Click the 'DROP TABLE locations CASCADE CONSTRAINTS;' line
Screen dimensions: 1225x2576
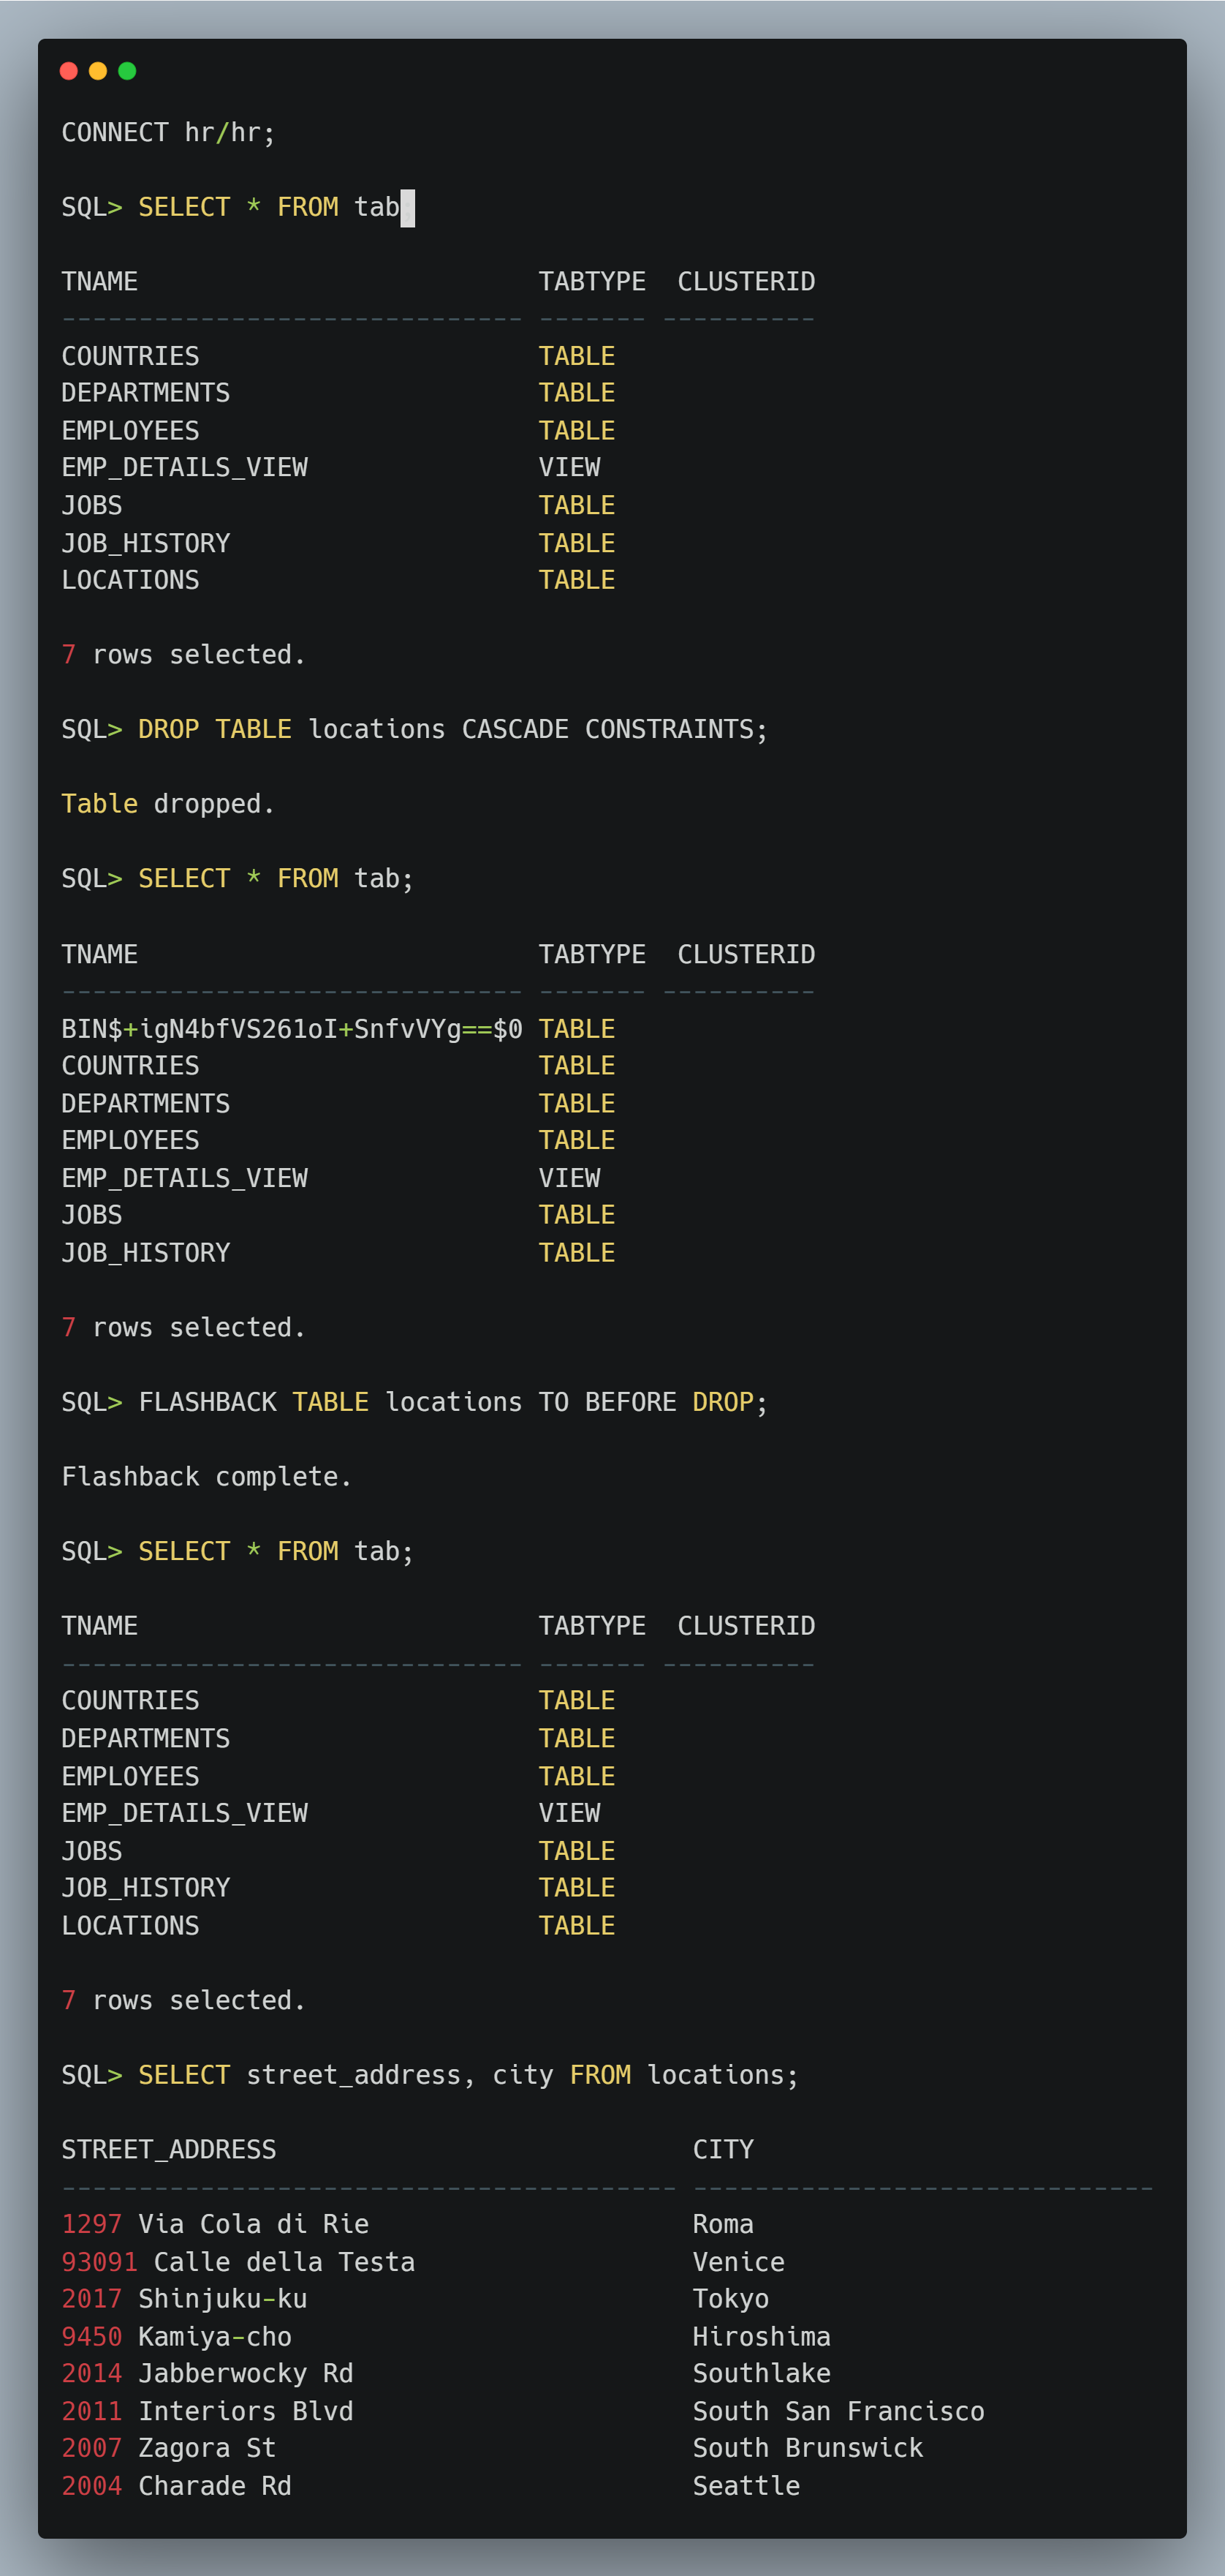(x=414, y=730)
